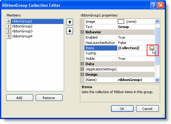Select ribbonGroup4 in the Members list
Image resolution: width=171 pixels, height=124 pixels.
pos(37,36)
